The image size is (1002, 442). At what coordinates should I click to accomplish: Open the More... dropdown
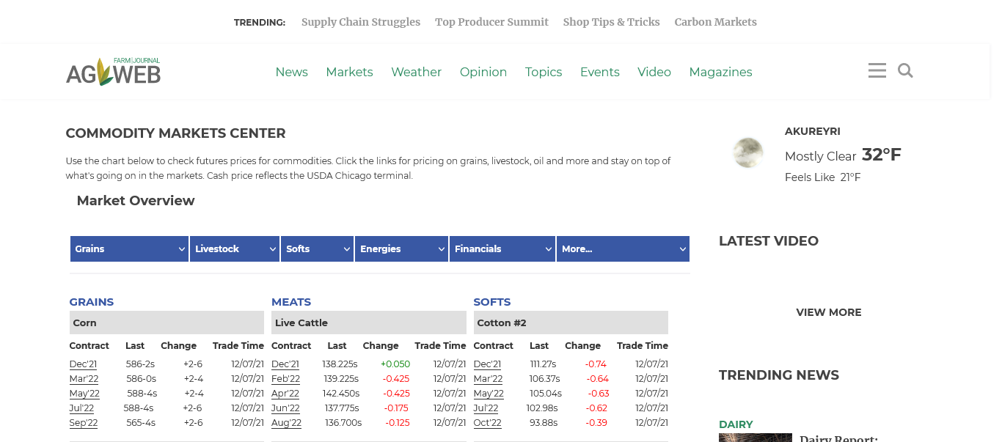(622, 249)
